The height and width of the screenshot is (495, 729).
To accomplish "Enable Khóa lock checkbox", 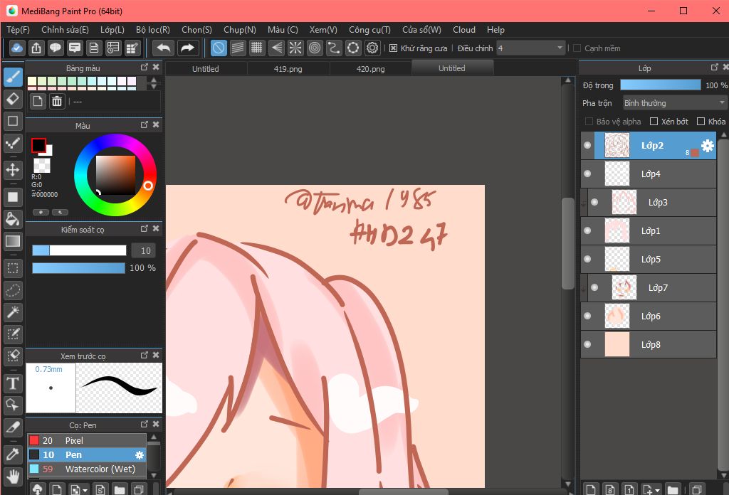I will pos(701,122).
